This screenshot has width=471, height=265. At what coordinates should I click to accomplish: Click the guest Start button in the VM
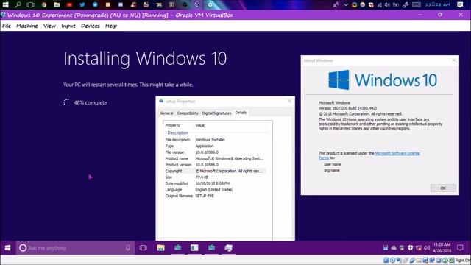[x=8, y=248]
